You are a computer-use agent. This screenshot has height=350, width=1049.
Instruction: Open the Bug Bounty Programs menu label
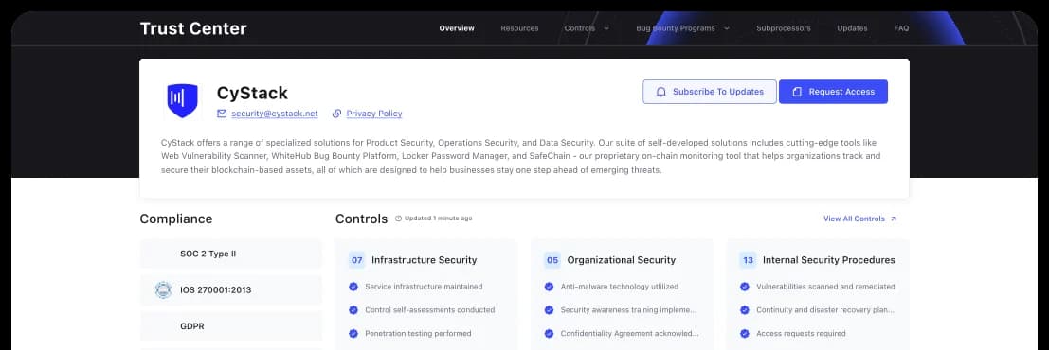point(676,28)
